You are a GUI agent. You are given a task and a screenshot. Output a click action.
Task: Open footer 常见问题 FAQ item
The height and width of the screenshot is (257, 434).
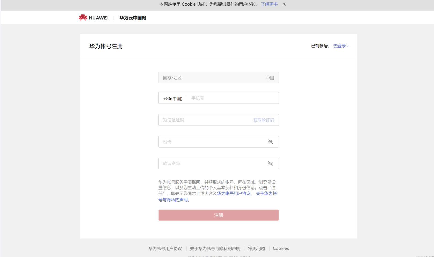(x=256, y=249)
